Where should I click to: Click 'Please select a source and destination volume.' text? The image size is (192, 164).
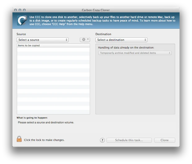click(46, 122)
